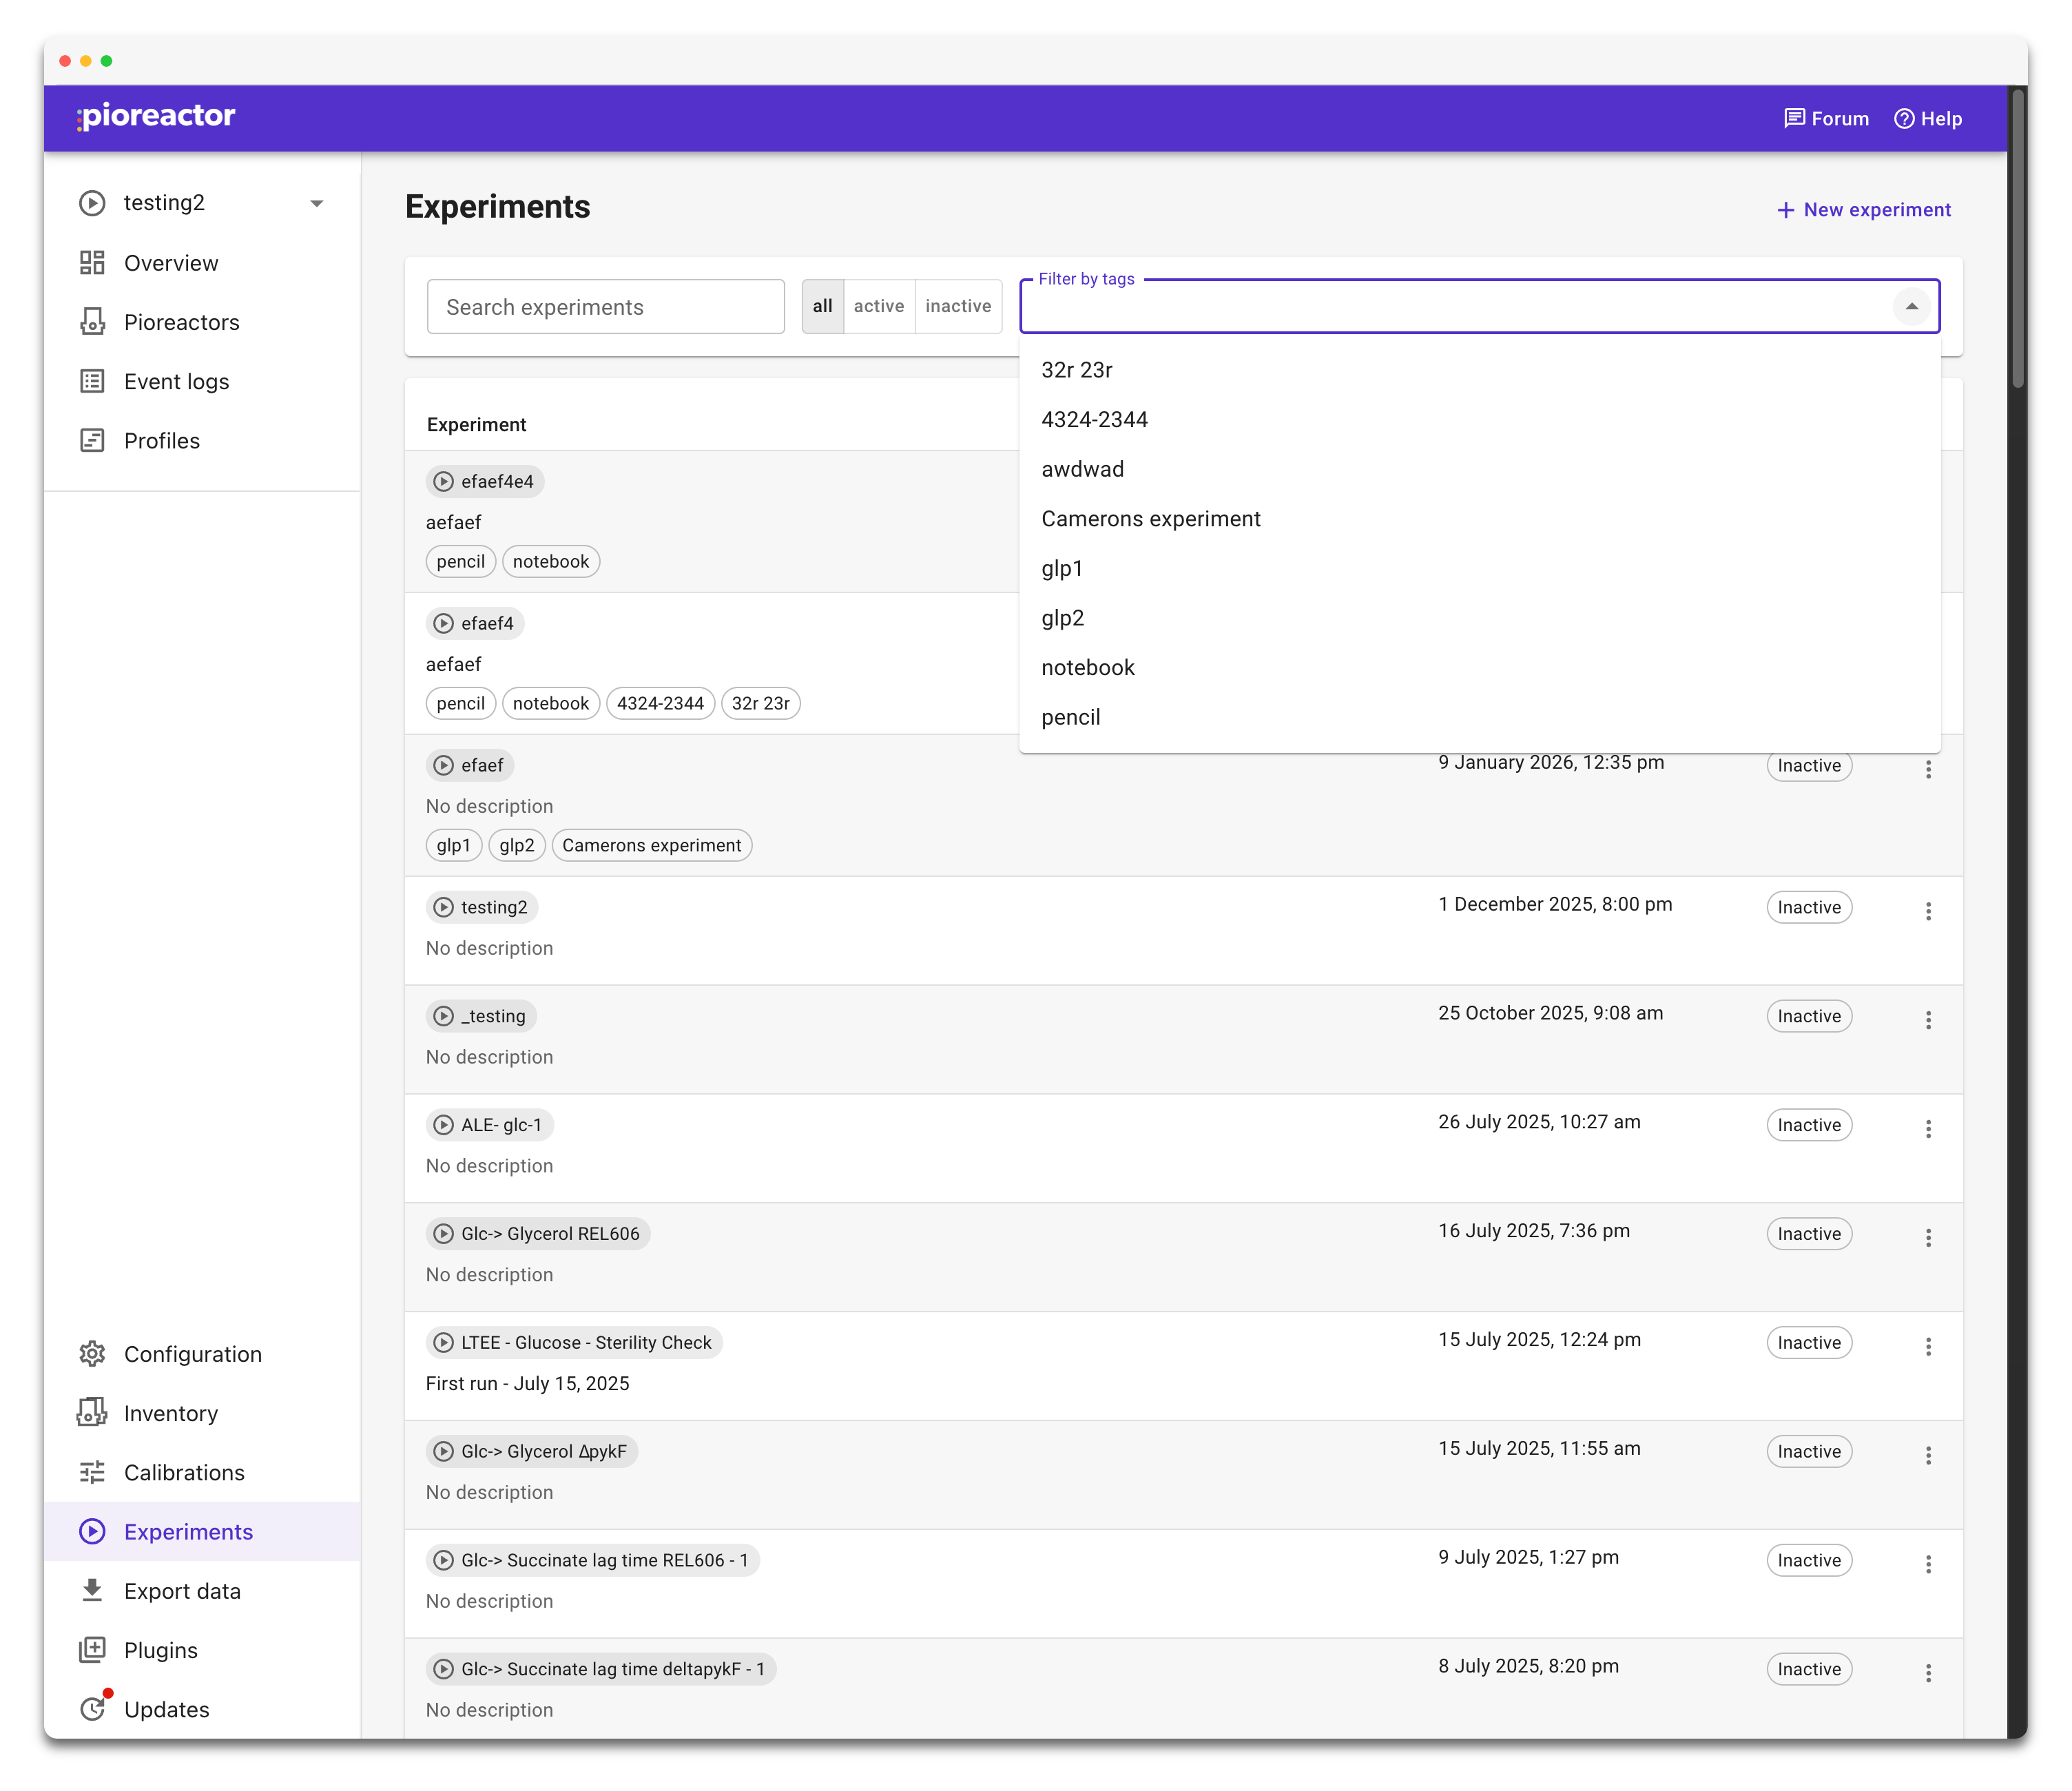Image resolution: width=2072 pixels, height=1791 pixels.
Task: Open Calibrations sliders icon in sidebar
Action: tap(92, 1472)
